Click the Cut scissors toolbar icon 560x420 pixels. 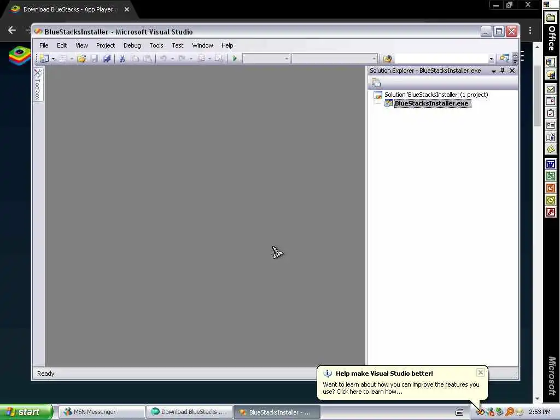(x=122, y=59)
